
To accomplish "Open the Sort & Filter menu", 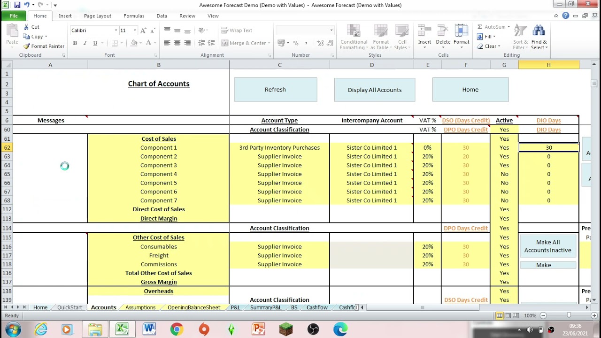I will pos(520,37).
